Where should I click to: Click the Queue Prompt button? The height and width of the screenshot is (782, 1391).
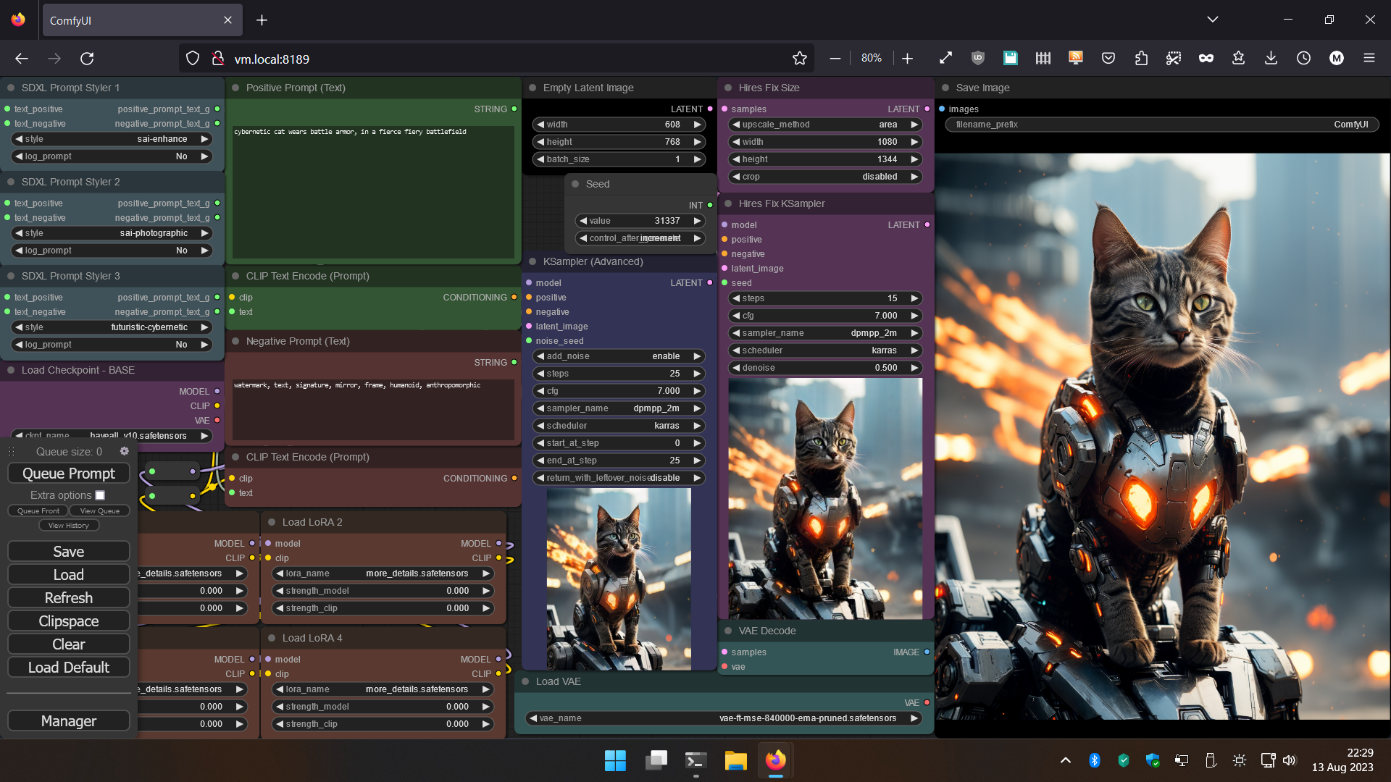click(68, 473)
